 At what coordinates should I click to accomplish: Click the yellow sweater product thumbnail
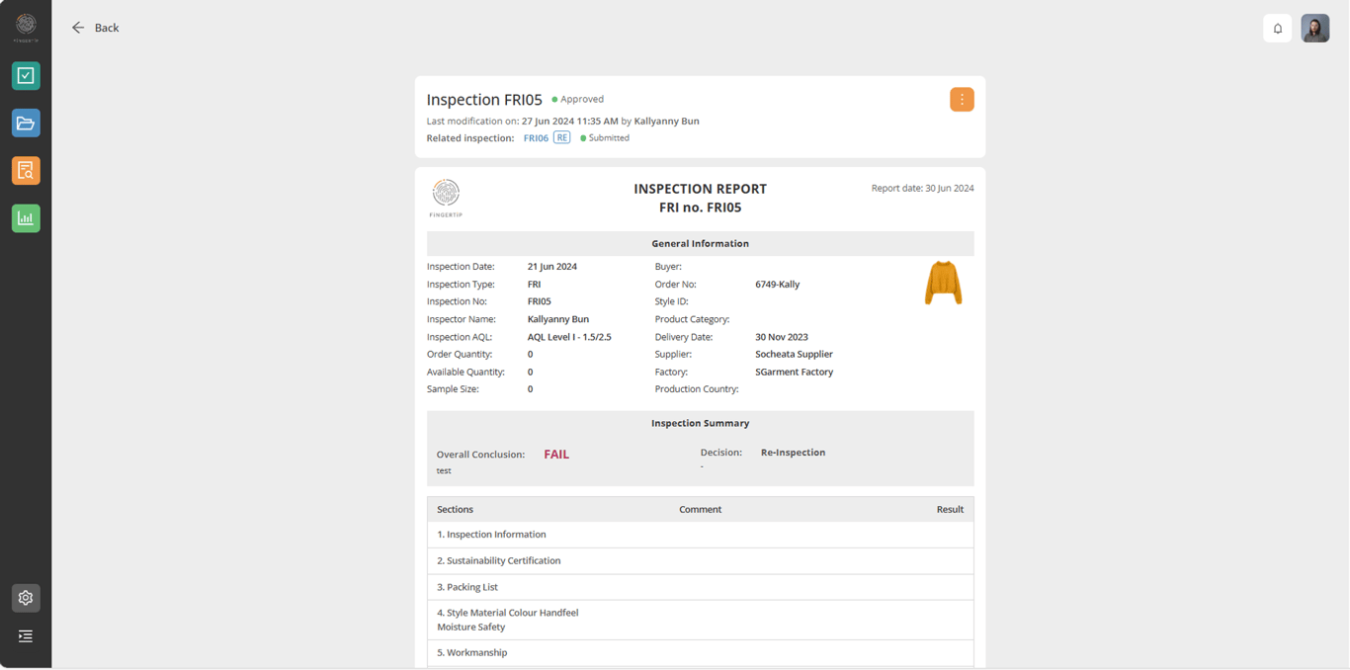(x=943, y=284)
